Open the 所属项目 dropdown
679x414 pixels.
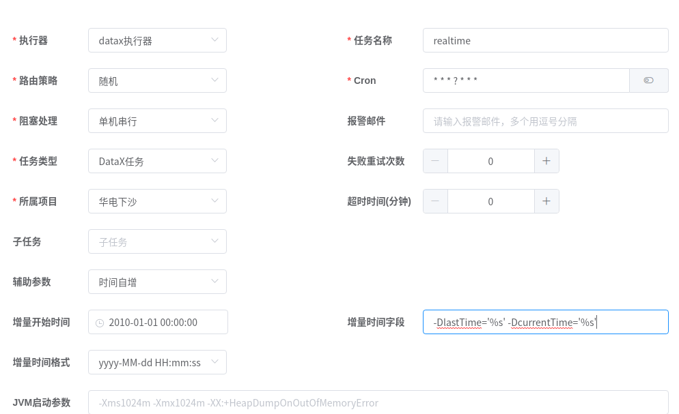point(157,201)
